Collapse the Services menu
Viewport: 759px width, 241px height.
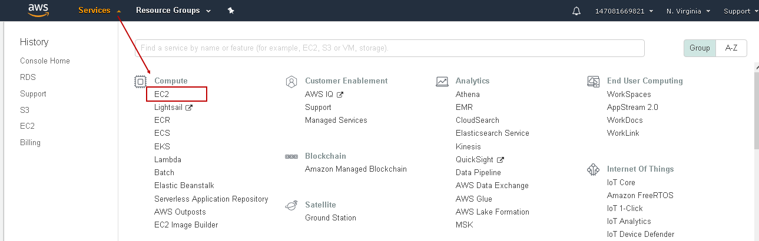coord(100,11)
